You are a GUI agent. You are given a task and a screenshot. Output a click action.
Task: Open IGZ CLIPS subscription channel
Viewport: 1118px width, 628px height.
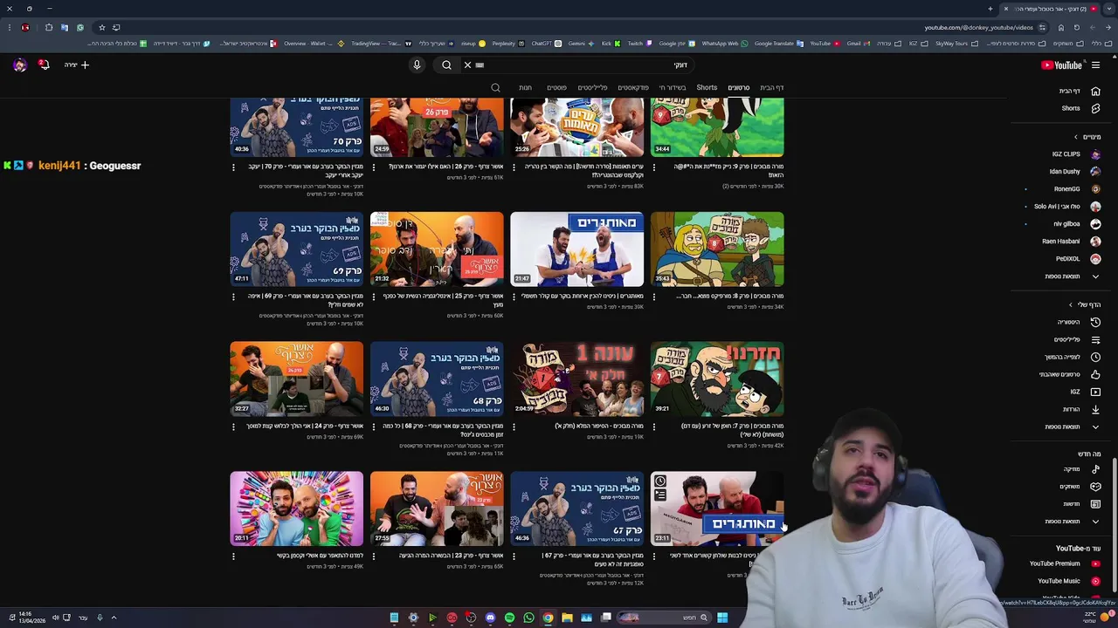1074,154
